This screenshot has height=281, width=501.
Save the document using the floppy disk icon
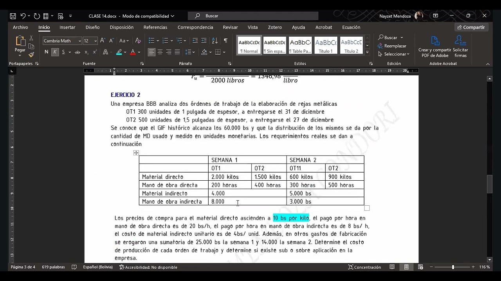point(13,16)
